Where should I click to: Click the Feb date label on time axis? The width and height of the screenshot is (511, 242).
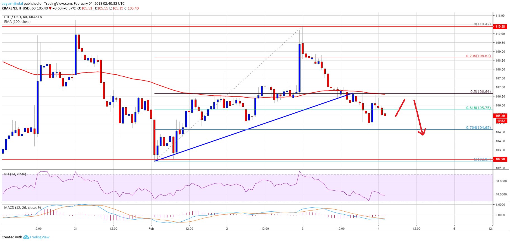(x=151, y=229)
